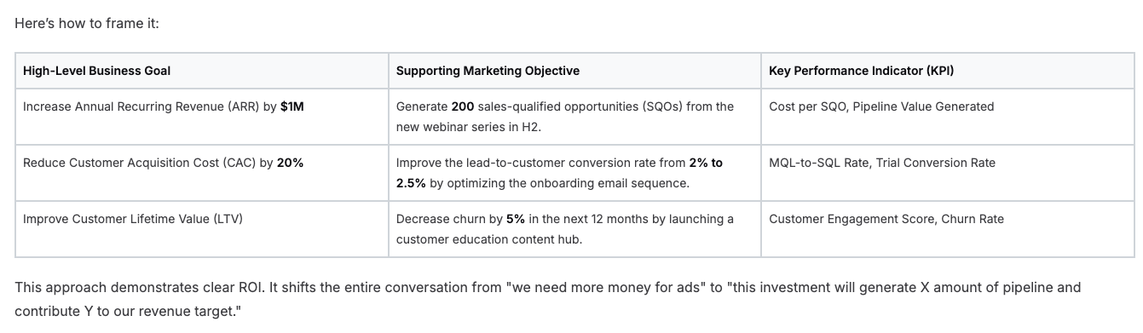
Task: Select 'Cost per SQO, Pipeline Value Generated' cell
Action: click(x=948, y=117)
